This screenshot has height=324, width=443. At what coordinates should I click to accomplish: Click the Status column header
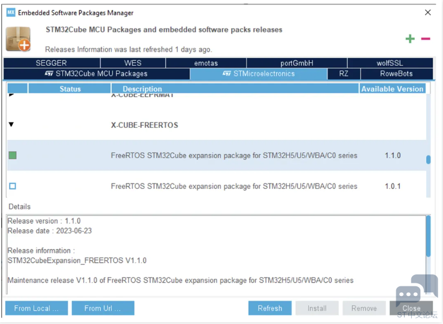(70, 88)
